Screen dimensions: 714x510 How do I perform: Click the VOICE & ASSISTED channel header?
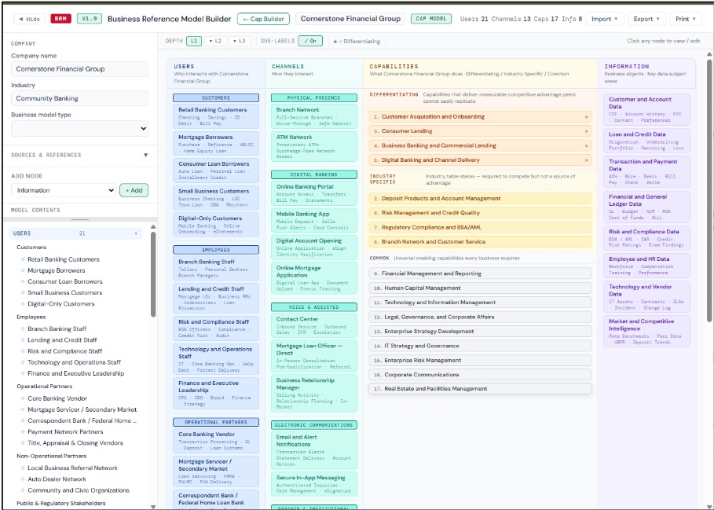313,307
